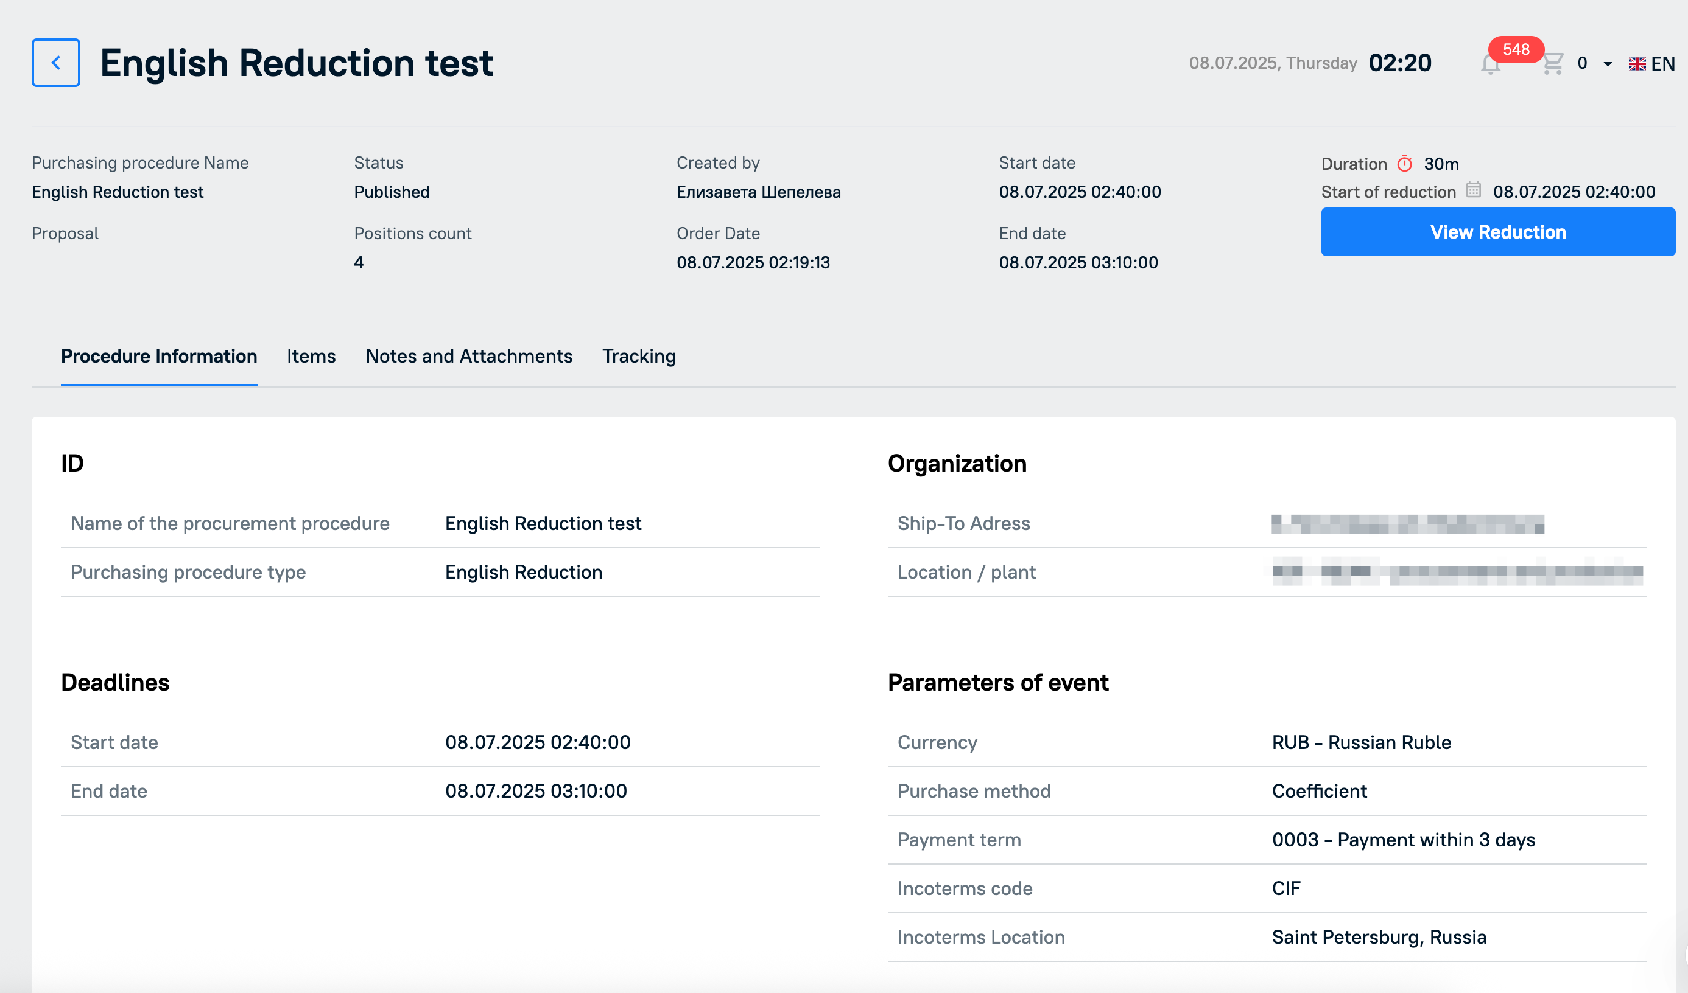Click the UK flag language icon
Viewport: 1688px width, 993px height.
pos(1637,64)
